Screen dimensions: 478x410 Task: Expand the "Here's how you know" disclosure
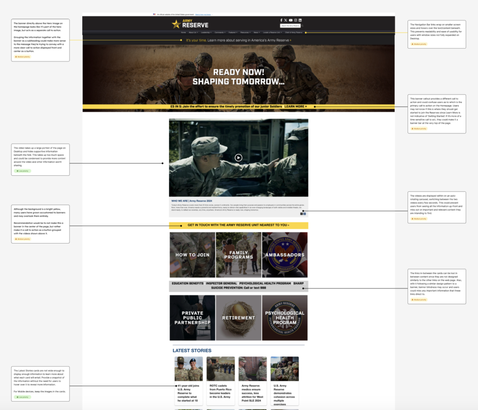pyautogui.click(x=204, y=14)
